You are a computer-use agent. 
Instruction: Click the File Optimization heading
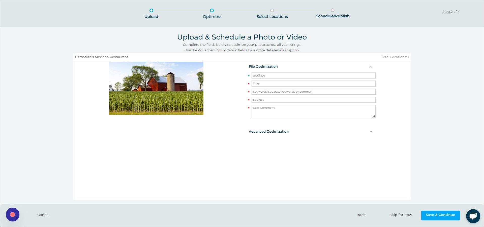click(x=263, y=67)
